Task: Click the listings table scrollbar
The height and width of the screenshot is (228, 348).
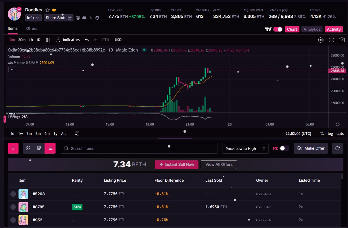Action: [x=342, y=176]
